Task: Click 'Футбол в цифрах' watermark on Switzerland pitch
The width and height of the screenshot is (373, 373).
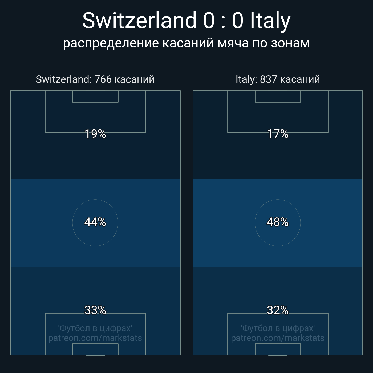Action: click(x=95, y=328)
